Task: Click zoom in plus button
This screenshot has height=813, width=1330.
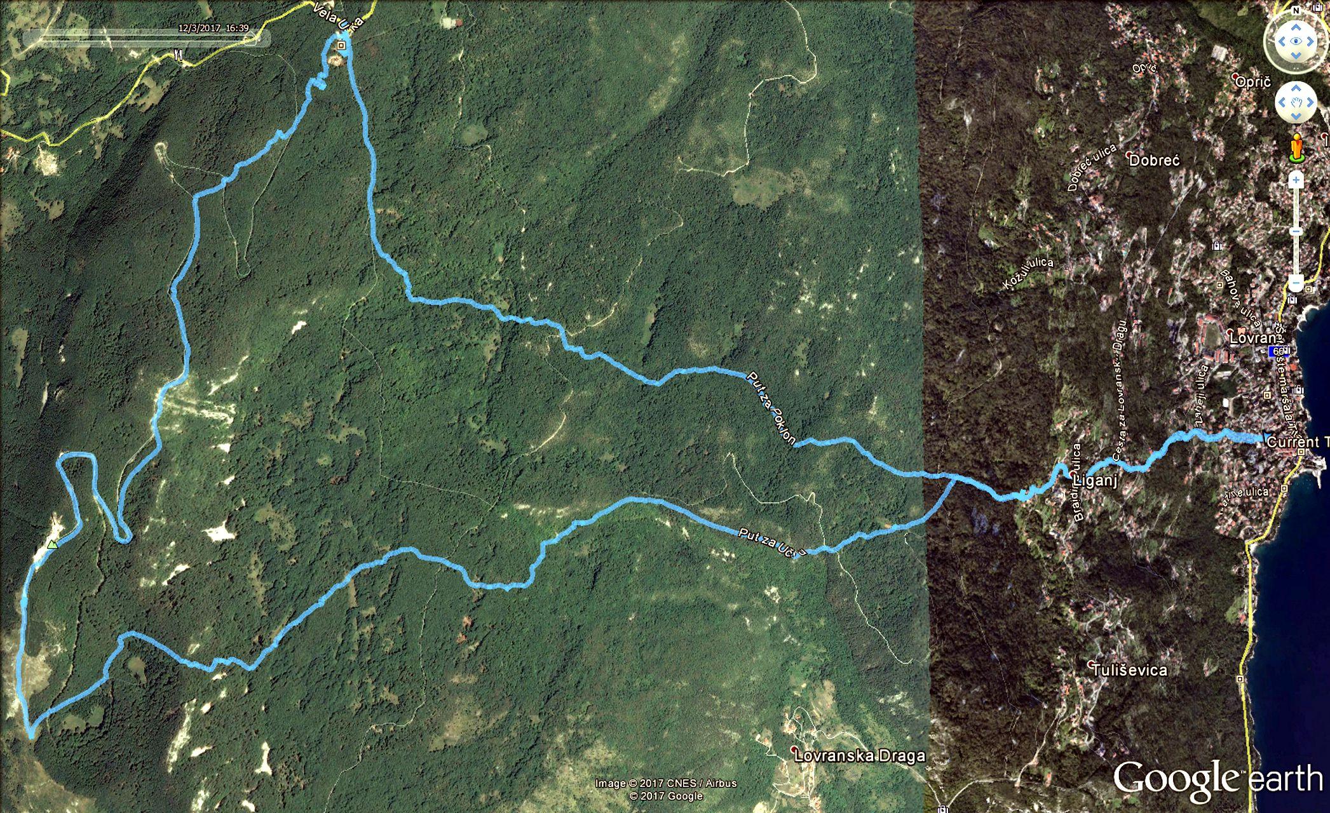Action: click(x=1296, y=180)
